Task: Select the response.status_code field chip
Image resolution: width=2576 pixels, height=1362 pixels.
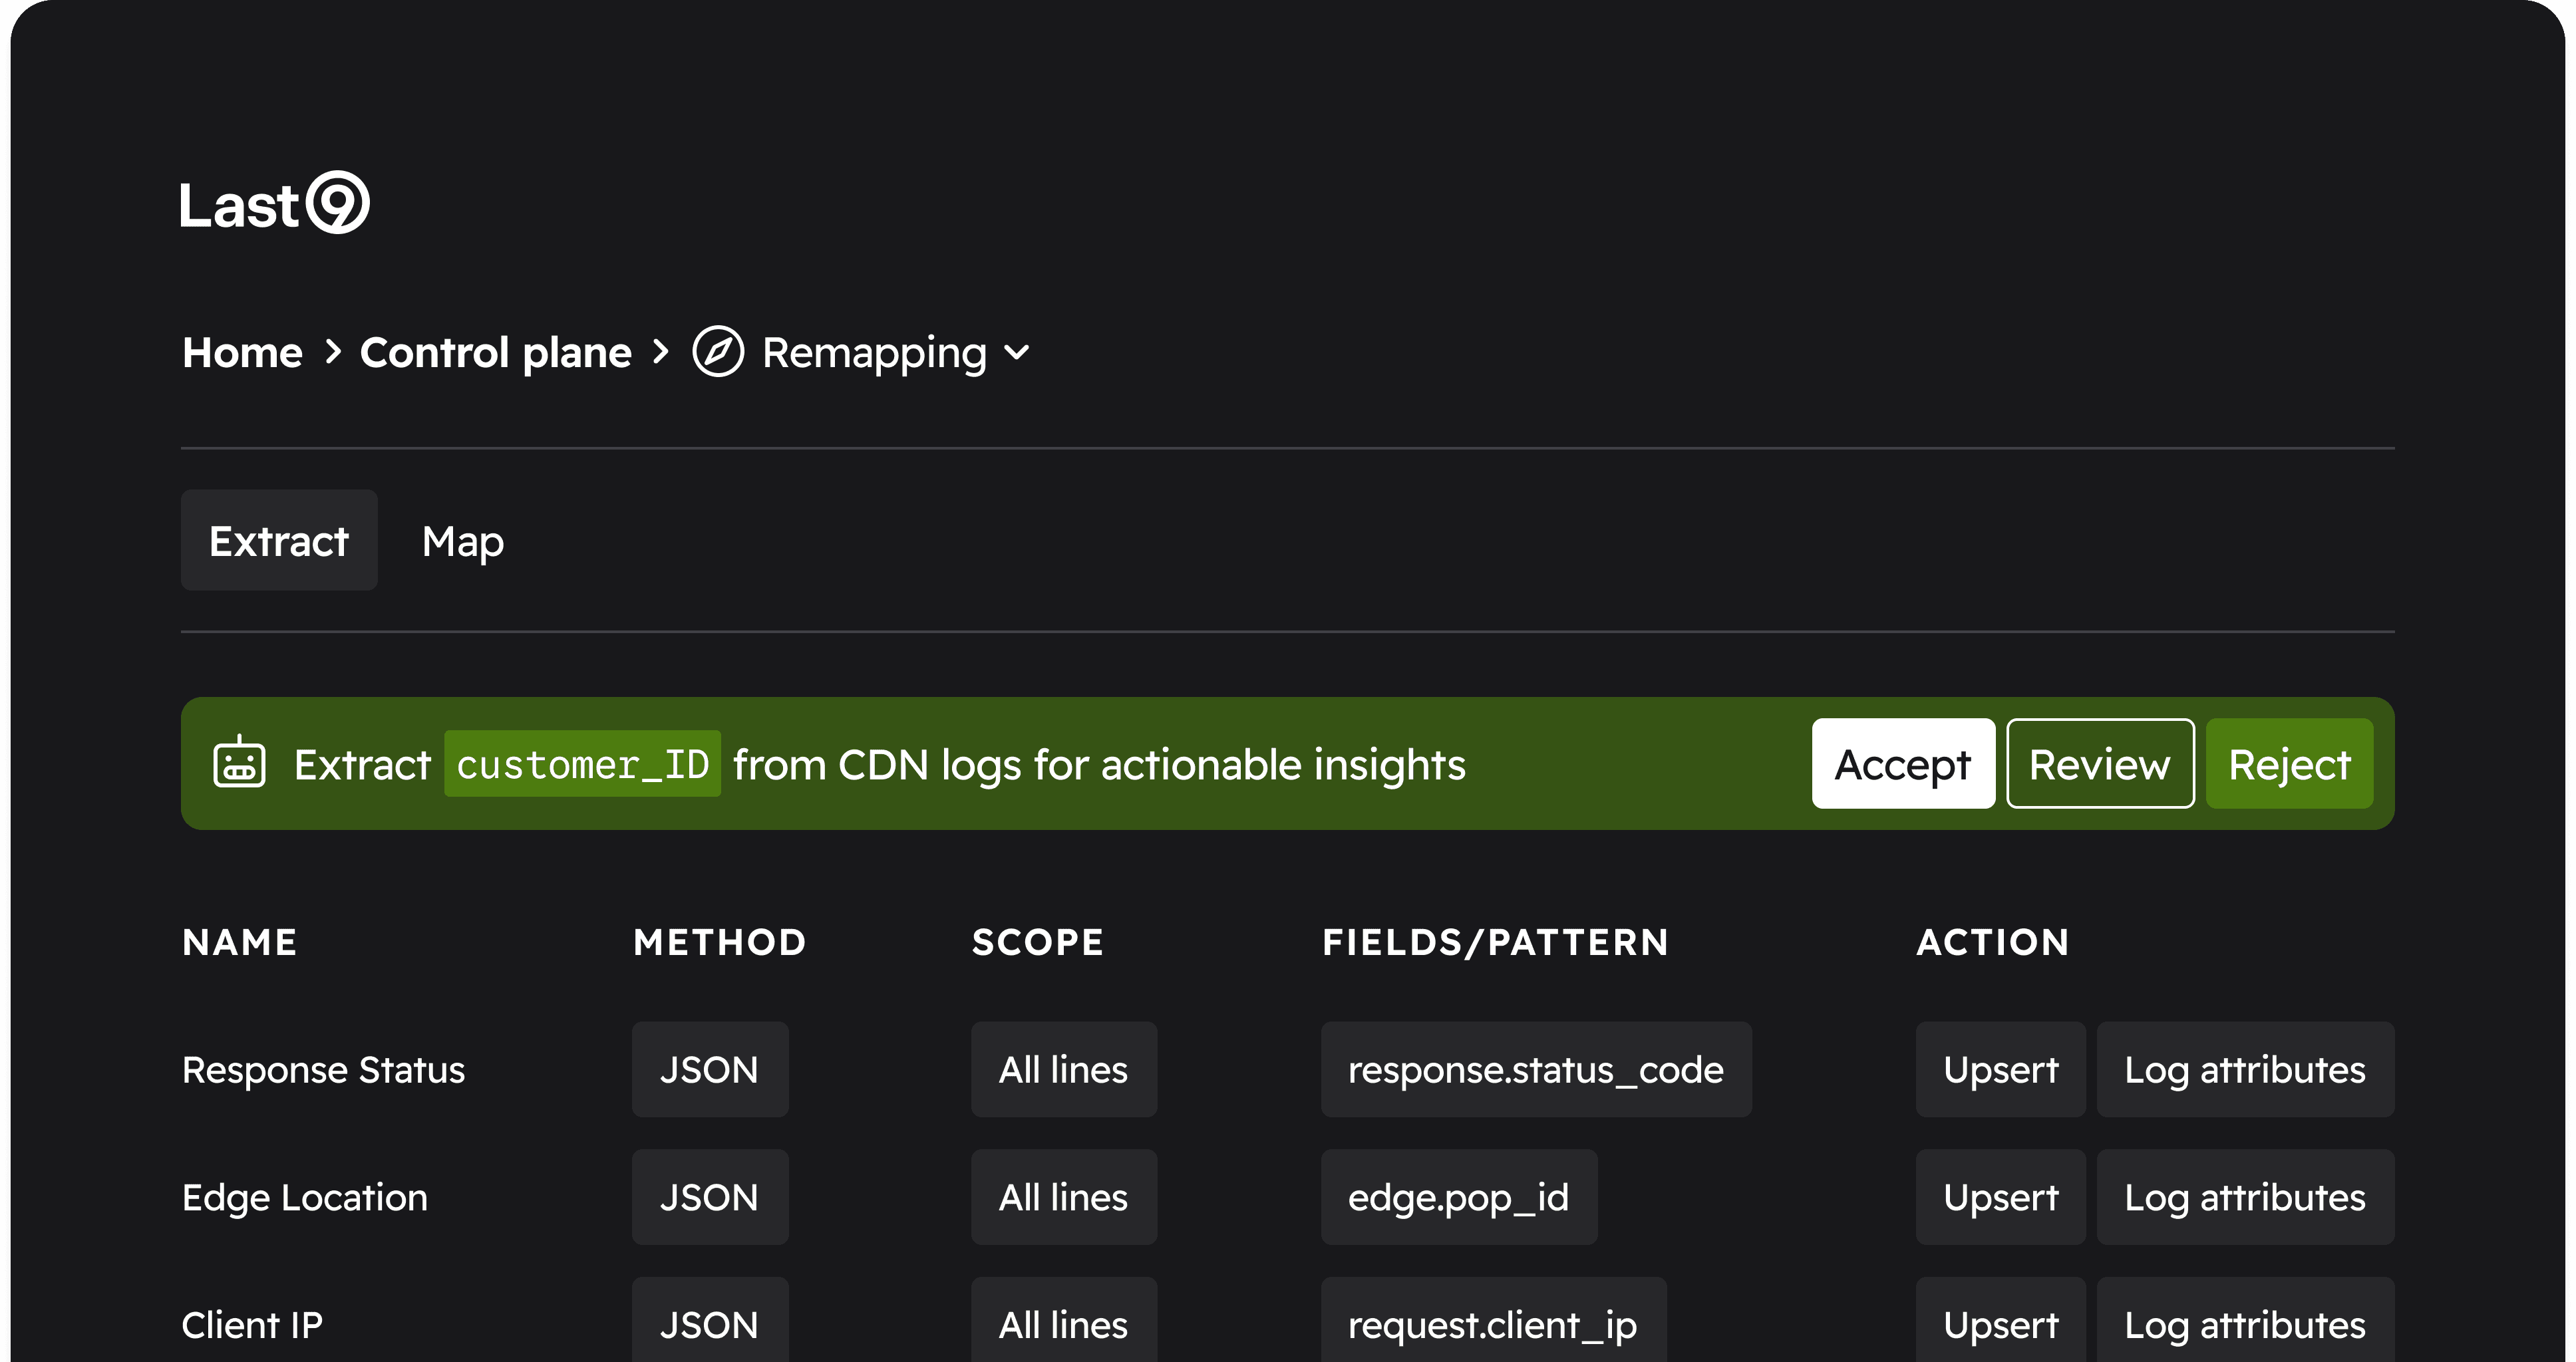Action: [1535, 1070]
